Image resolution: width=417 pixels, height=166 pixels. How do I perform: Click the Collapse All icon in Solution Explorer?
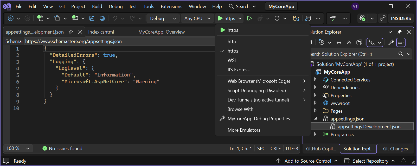(349, 42)
